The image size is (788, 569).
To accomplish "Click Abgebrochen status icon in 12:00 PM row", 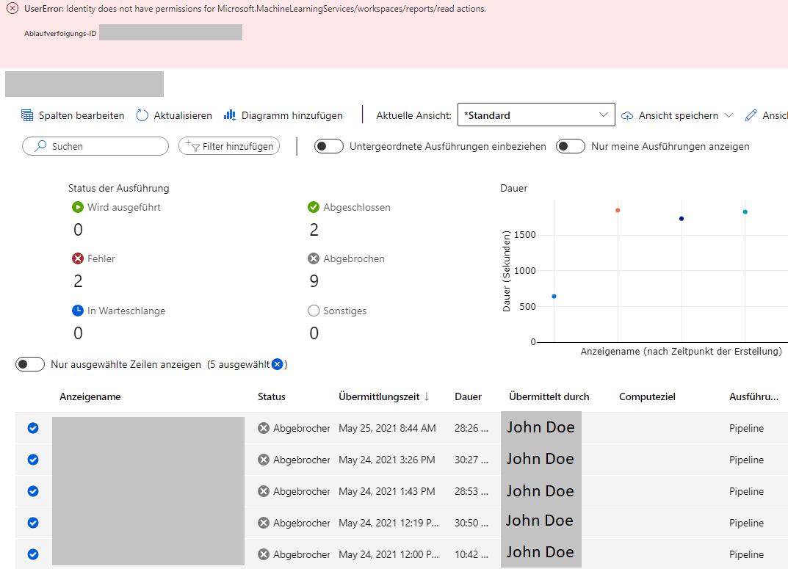I will click(x=264, y=554).
